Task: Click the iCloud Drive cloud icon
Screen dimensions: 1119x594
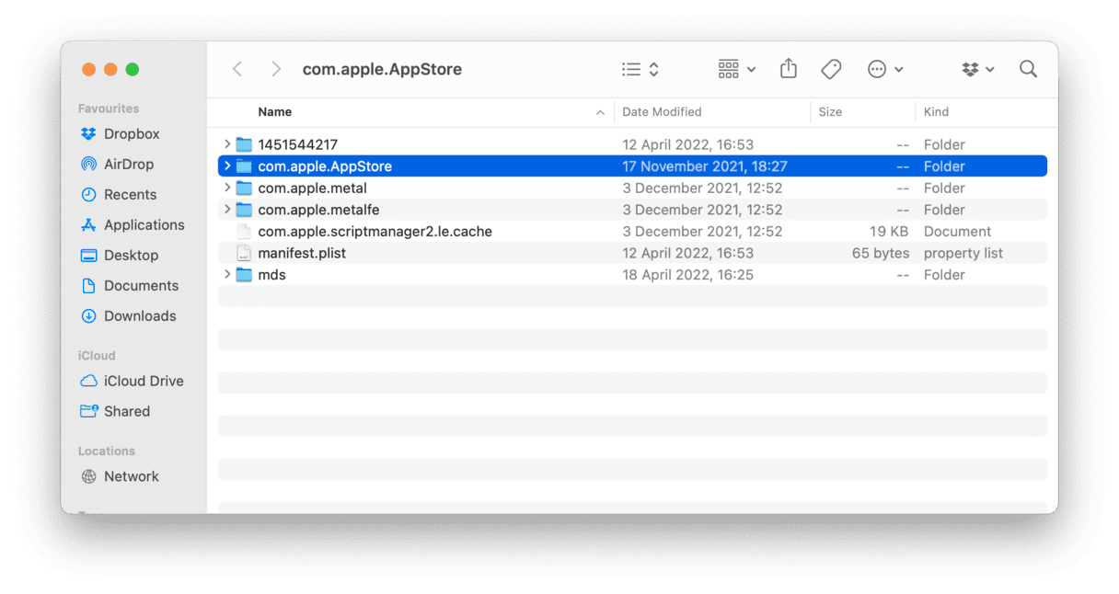Action: (88, 382)
